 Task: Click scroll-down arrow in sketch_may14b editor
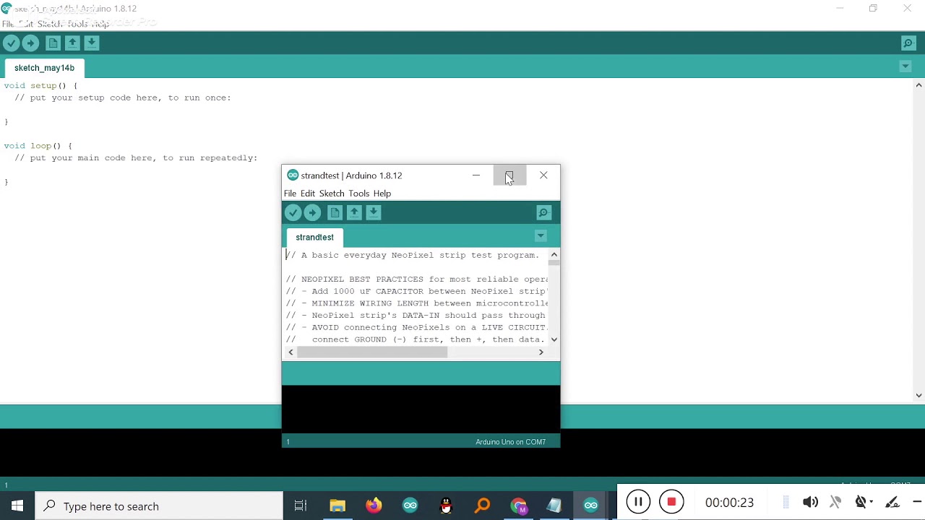point(919,395)
